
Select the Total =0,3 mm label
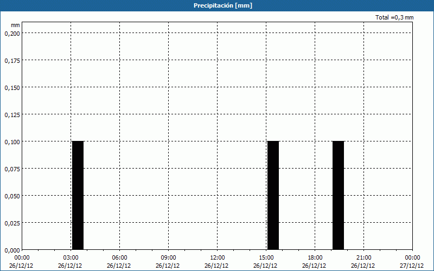pyautogui.click(x=394, y=17)
